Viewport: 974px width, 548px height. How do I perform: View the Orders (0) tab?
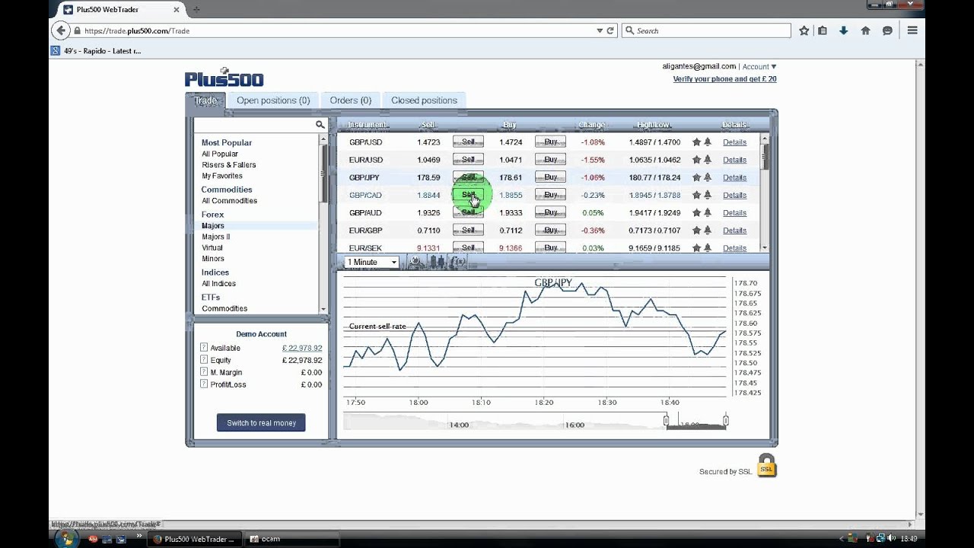click(x=351, y=100)
